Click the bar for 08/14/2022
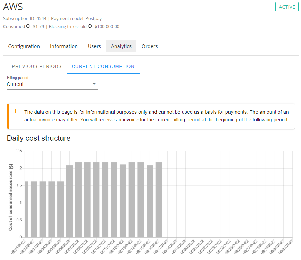The image size is (301, 260). (x=141, y=200)
